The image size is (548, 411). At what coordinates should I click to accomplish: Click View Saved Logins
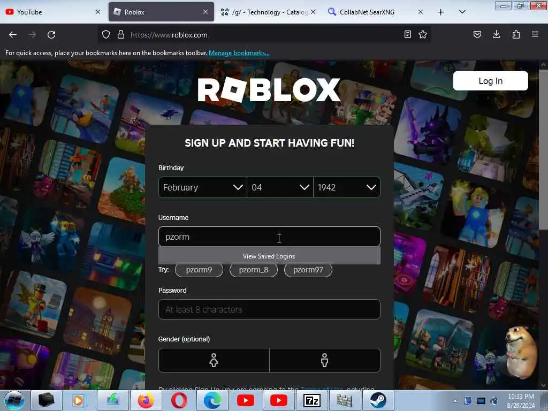pyautogui.click(x=269, y=256)
